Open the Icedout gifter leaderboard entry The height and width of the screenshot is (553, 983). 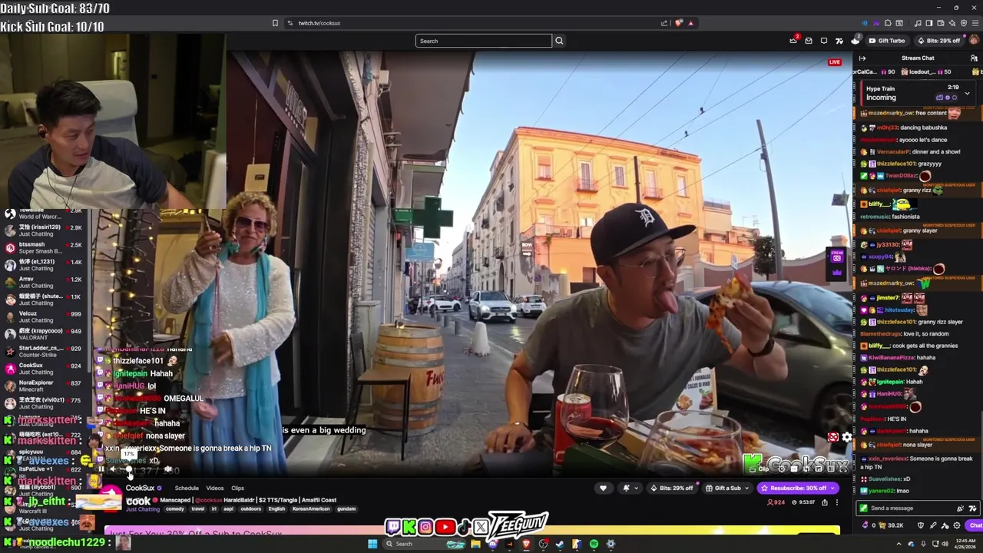pyautogui.click(x=928, y=72)
